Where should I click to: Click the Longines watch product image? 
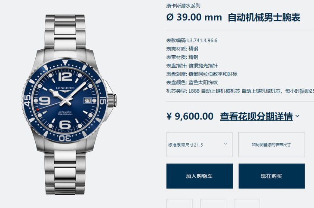pos(69,104)
